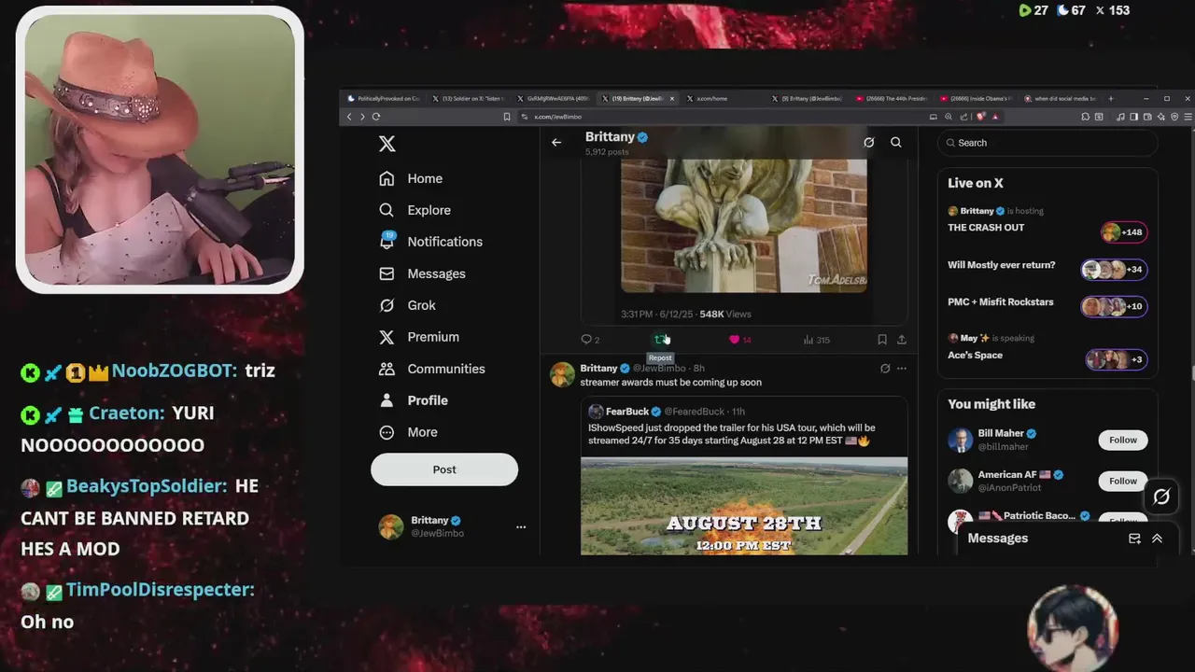Image resolution: width=1195 pixels, height=672 pixels.
Task: Click the search icon in profile header
Action: [x=895, y=143]
